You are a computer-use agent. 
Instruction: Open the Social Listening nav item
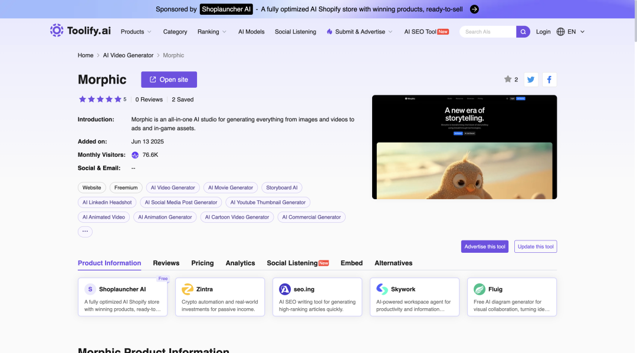[x=295, y=32]
